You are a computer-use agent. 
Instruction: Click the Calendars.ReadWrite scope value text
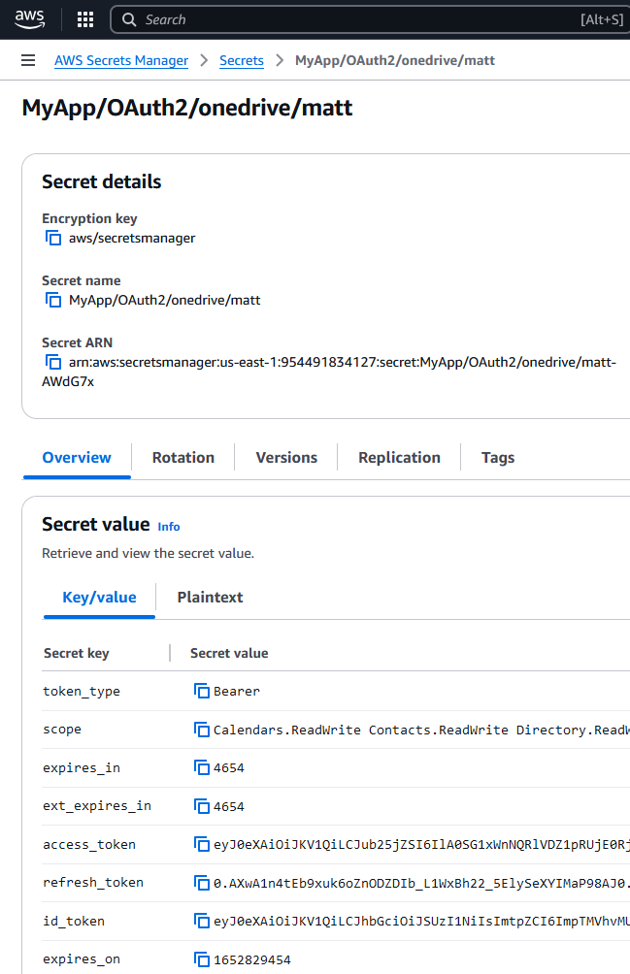click(x=421, y=730)
